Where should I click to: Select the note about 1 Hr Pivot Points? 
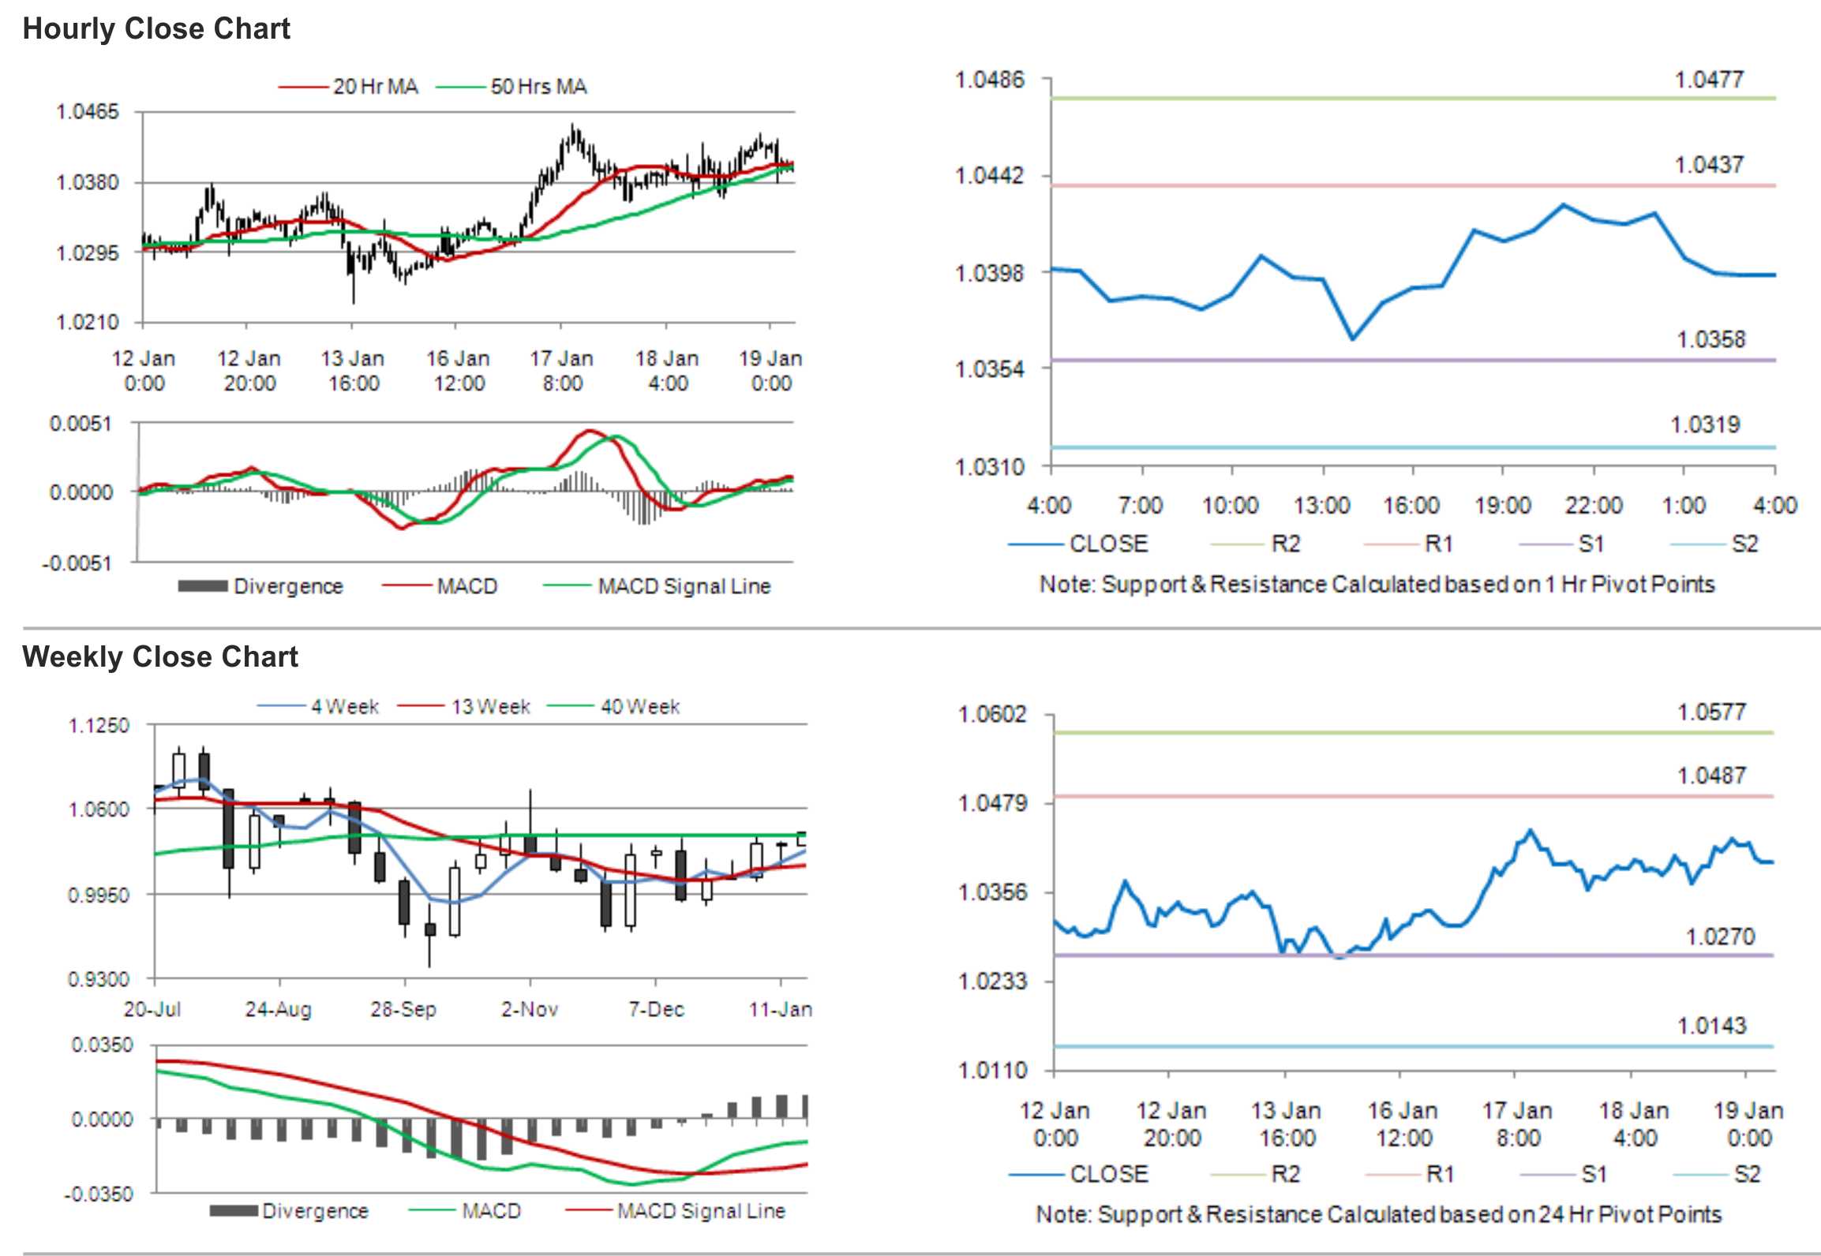click(1377, 585)
